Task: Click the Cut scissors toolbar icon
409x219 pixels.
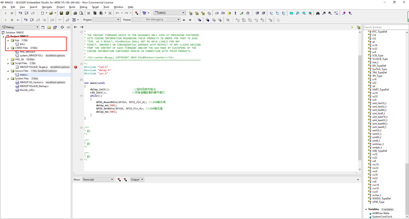Action: [x=89, y=13]
